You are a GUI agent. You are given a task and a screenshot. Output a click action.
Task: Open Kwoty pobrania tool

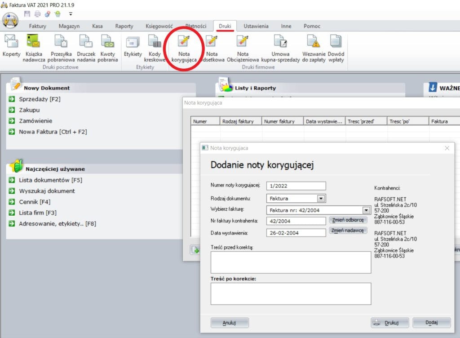click(x=107, y=42)
